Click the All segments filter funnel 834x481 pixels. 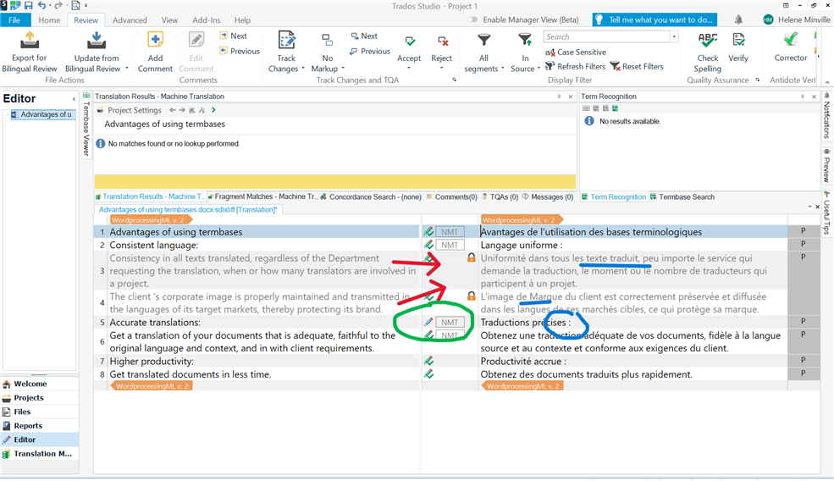pyautogui.click(x=483, y=40)
